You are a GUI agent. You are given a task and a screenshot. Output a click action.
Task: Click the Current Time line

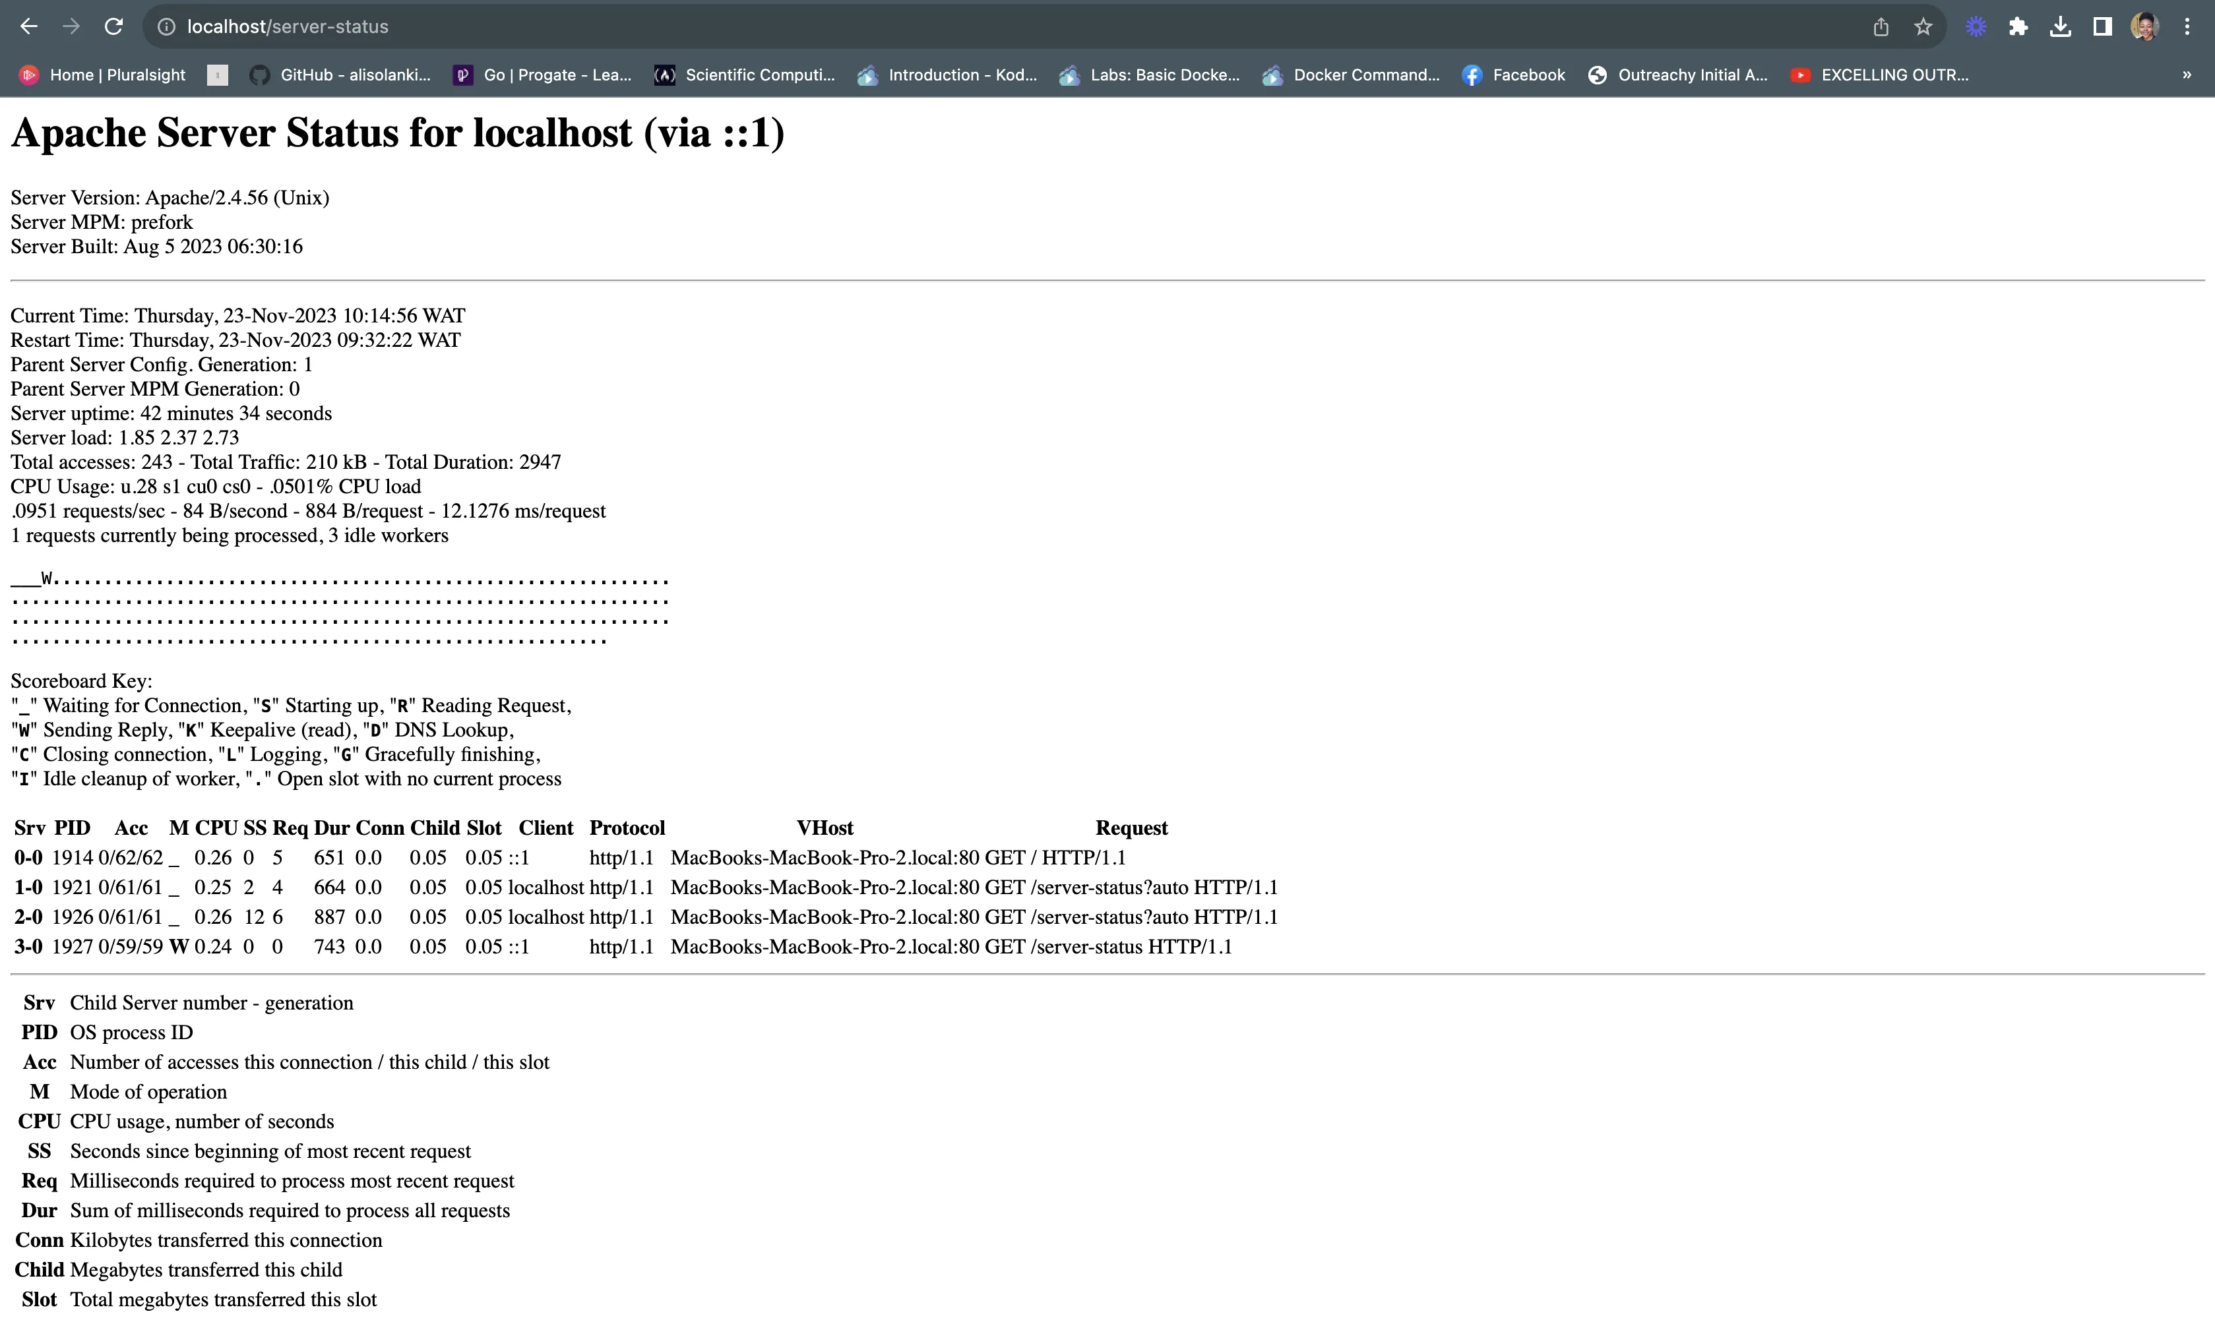tap(238, 316)
